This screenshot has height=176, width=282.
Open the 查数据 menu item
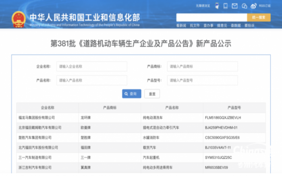pos(236,25)
